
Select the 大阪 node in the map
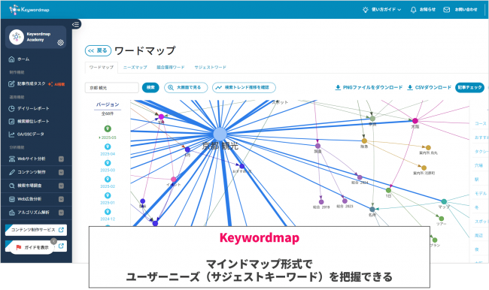point(415,121)
